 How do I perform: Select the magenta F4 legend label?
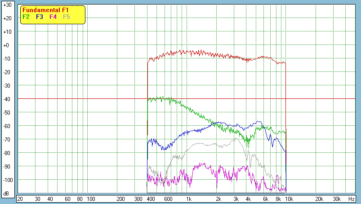click(53, 17)
